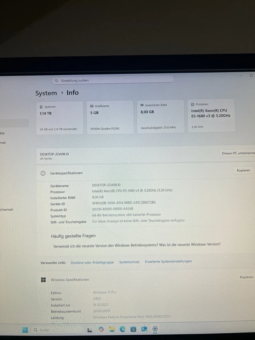This screenshot has height=340, width=255.
Task: Launch Copilot from the taskbar
Action: [x=101, y=329]
